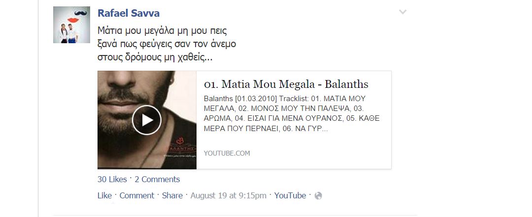Click Comment below the post

point(137,195)
